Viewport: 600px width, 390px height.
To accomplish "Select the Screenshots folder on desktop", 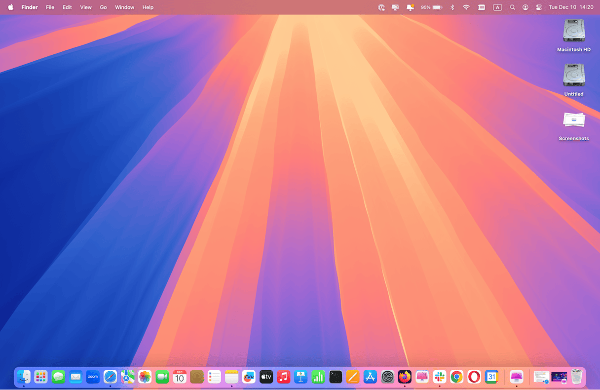I will (x=574, y=121).
